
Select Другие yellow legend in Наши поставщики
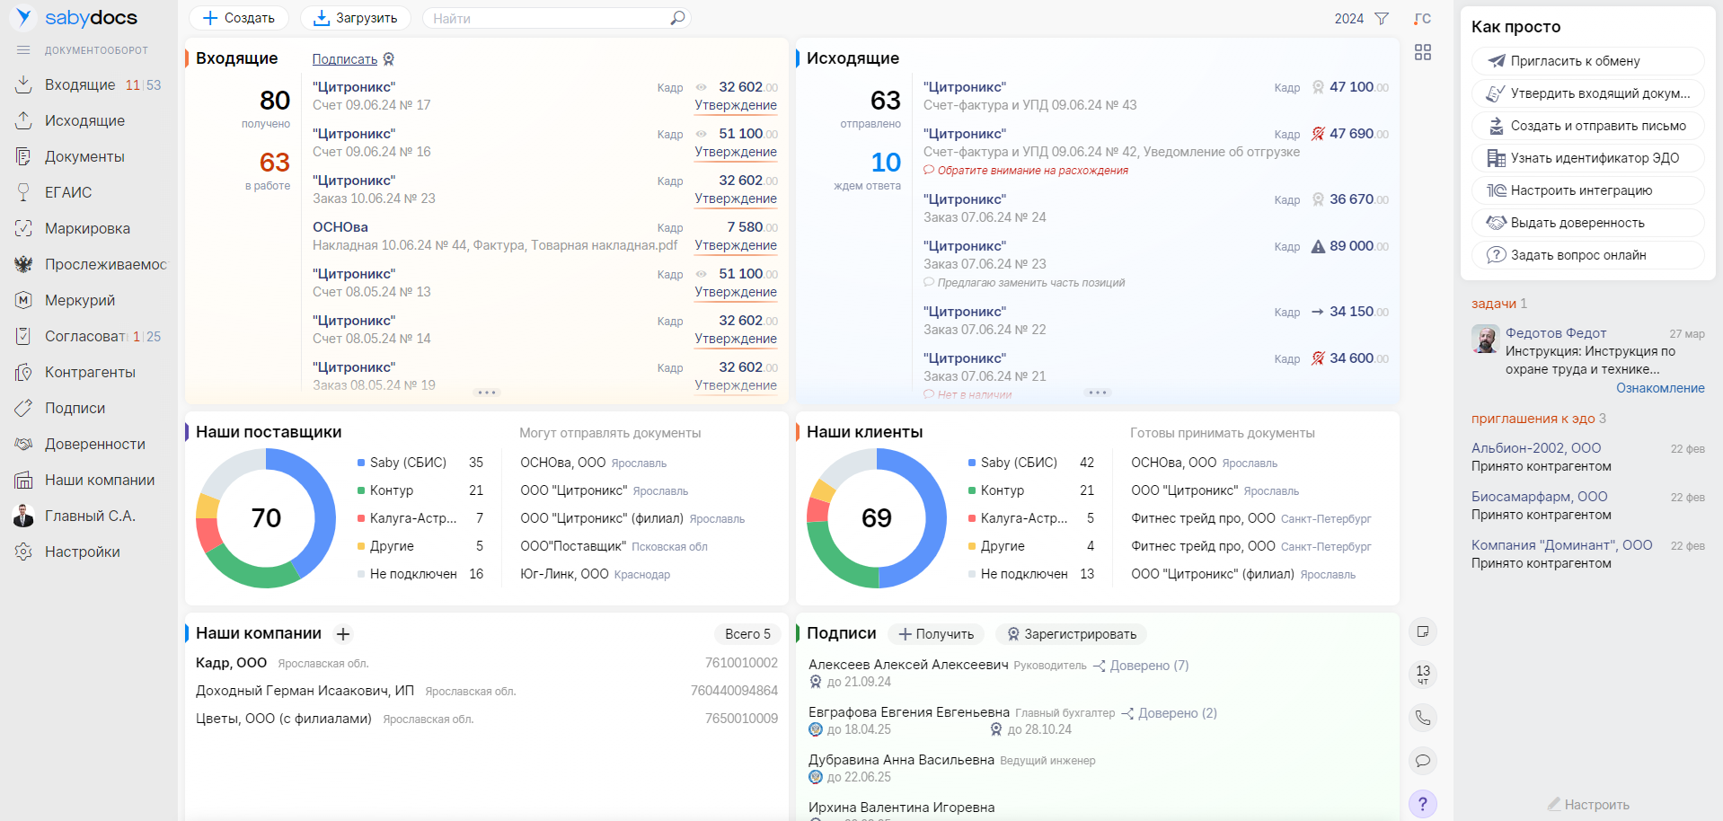tap(385, 546)
